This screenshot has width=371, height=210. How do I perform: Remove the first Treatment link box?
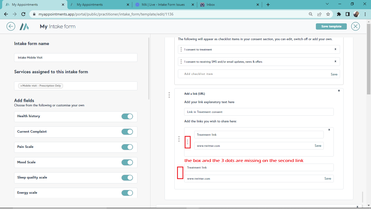point(329,130)
